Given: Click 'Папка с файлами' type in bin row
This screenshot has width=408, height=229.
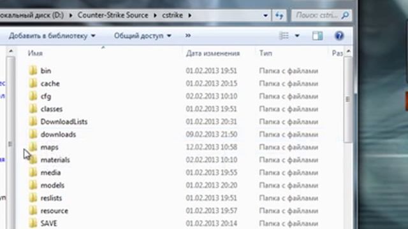Looking at the screenshot, I should (289, 71).
